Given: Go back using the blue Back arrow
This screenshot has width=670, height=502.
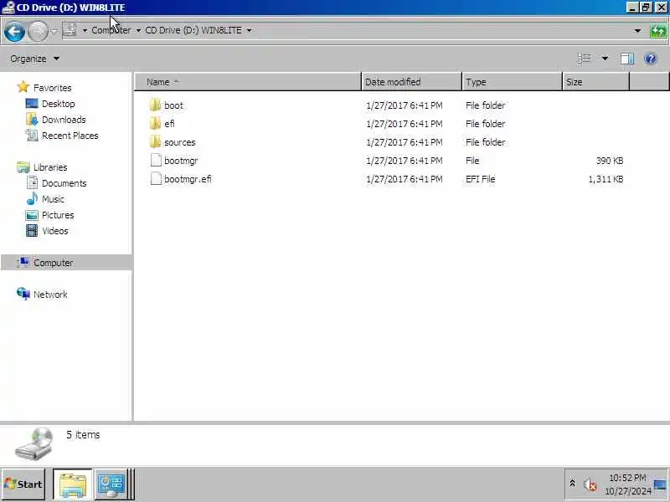Looking at the screenshot, I should (14, 31).
